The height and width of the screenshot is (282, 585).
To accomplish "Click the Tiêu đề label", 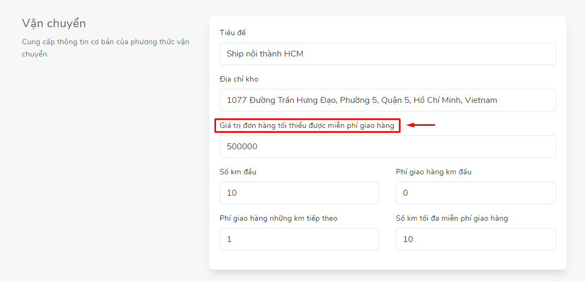I will pyautogui.click(x=233, y=33).
